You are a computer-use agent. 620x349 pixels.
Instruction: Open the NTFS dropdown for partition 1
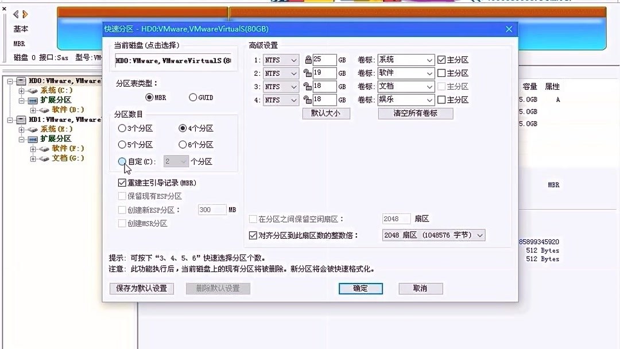[x=294, y=59]
